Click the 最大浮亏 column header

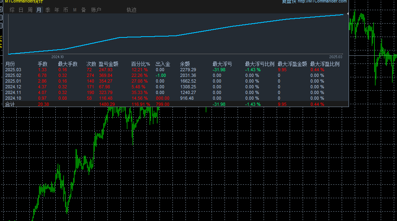(222, 64)
